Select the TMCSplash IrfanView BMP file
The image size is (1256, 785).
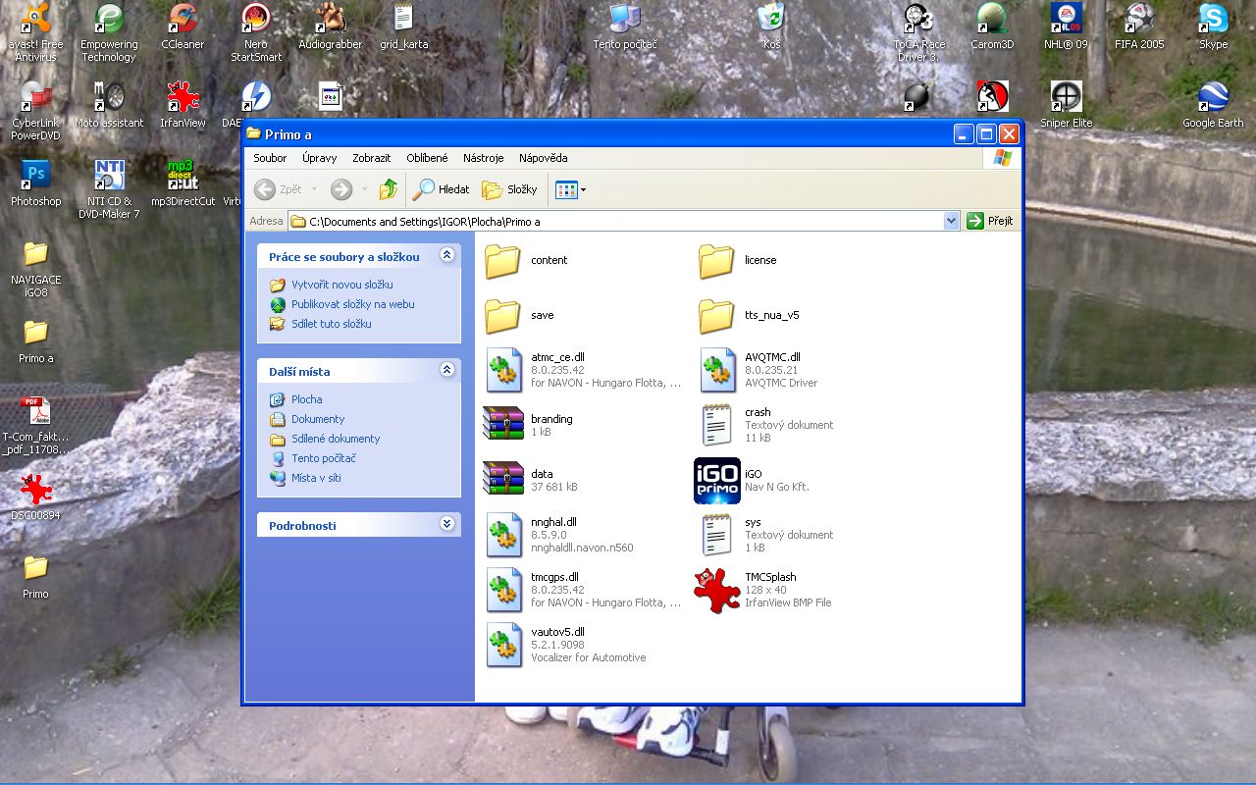pos(717,590)
